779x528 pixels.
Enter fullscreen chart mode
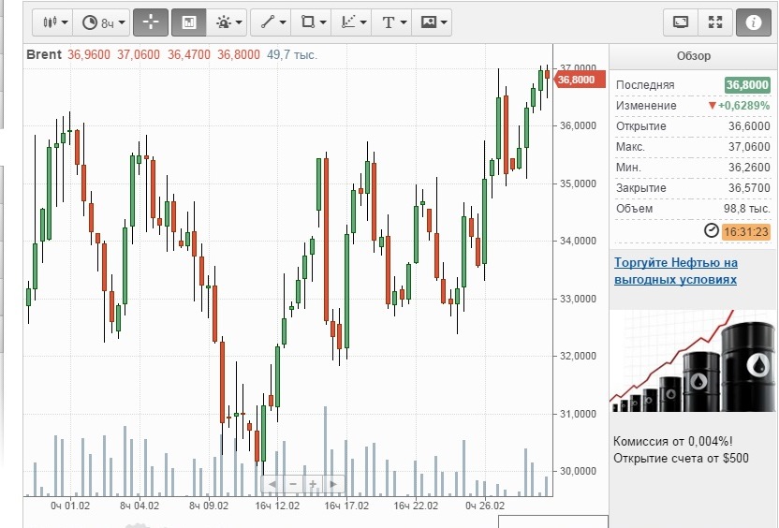click(715, 22)
